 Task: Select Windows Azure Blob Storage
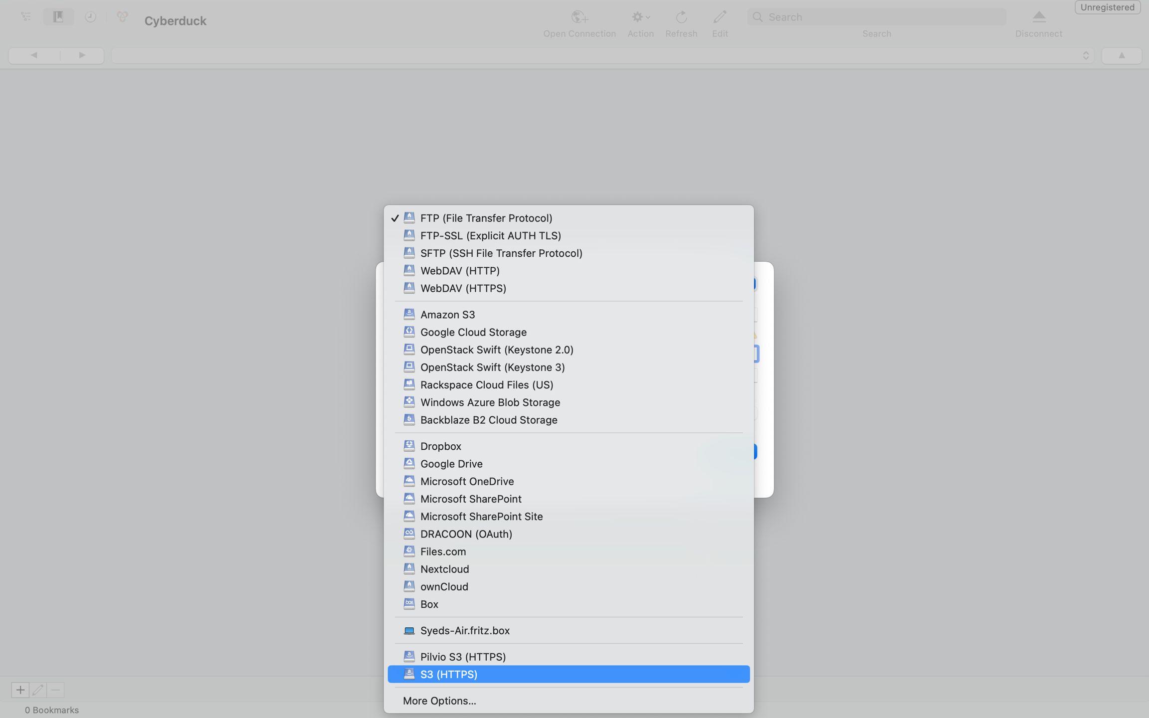pyautogui.click(x=569, y=402)
